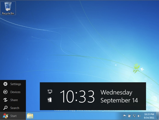
Task: Click the battery icon in clock overlay
Action: click(50, 100)
